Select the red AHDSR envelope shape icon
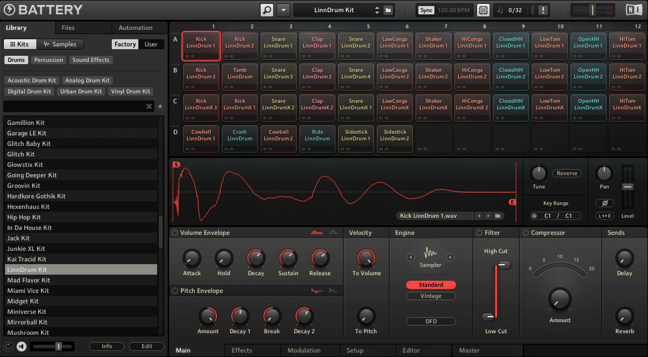Image resolution: width=648 pixels, height=357 pixels. pos(317,233)
